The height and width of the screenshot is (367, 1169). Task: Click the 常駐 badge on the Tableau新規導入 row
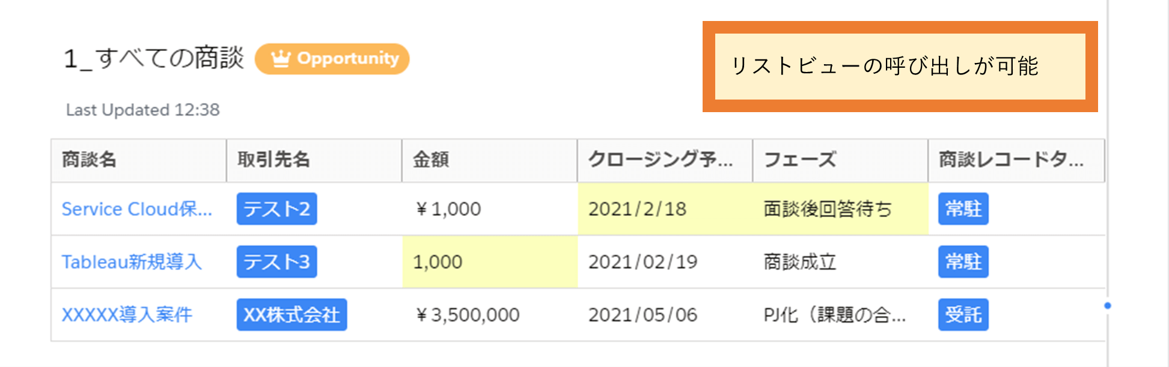963,261
